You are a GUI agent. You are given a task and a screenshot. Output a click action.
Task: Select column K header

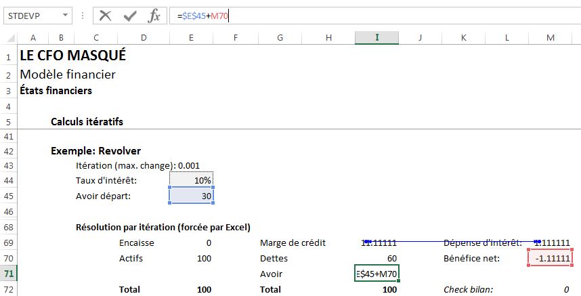click(x=464, y=37)
